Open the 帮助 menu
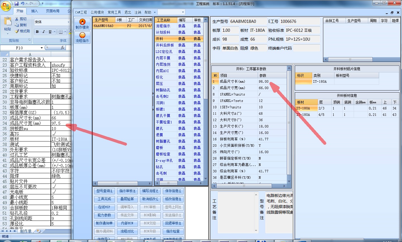 pyautogui.click(x=148, y=12)
